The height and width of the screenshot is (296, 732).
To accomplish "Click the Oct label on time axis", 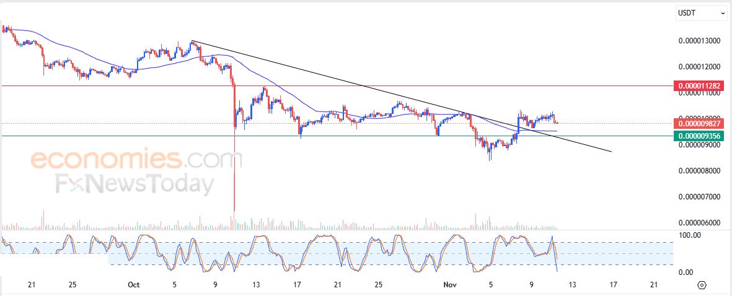I will pyautogui.click(x=133, y=285).
